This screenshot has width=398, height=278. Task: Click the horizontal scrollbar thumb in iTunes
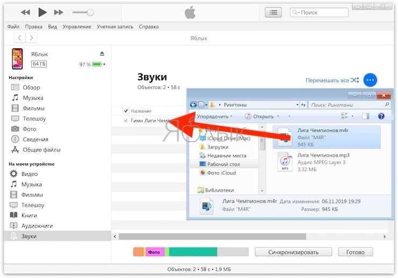[x=212, y=237]
